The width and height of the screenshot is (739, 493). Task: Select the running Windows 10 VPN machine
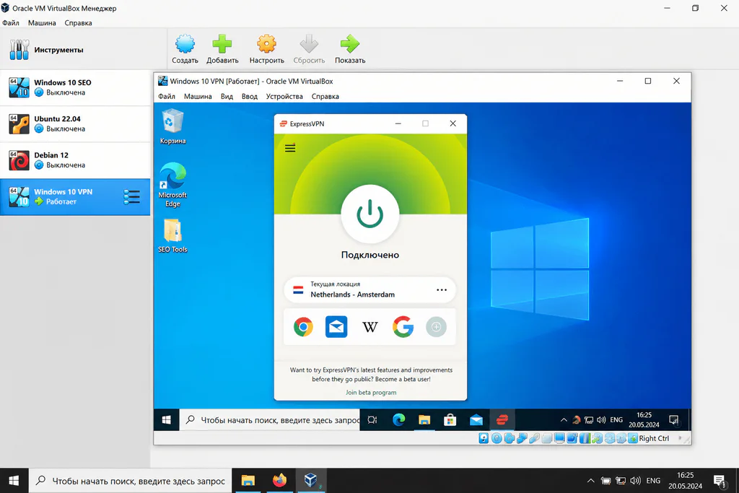click(x=75, y=196)
